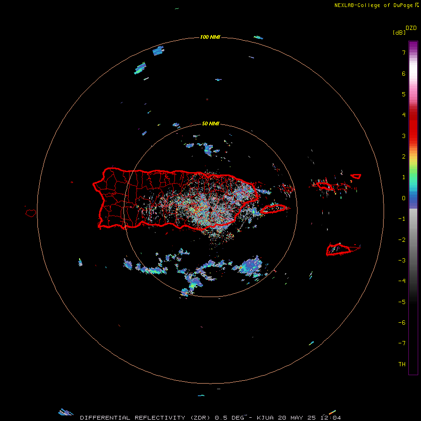This screenshot has width=421, height=421.
Task: Click the 4 value on color scale
Action: point(404,115)
